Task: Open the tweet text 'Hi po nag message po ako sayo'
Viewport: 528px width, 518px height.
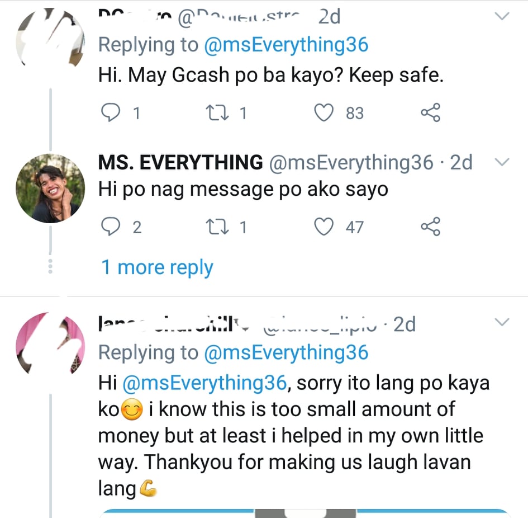Action: (243, 190)
